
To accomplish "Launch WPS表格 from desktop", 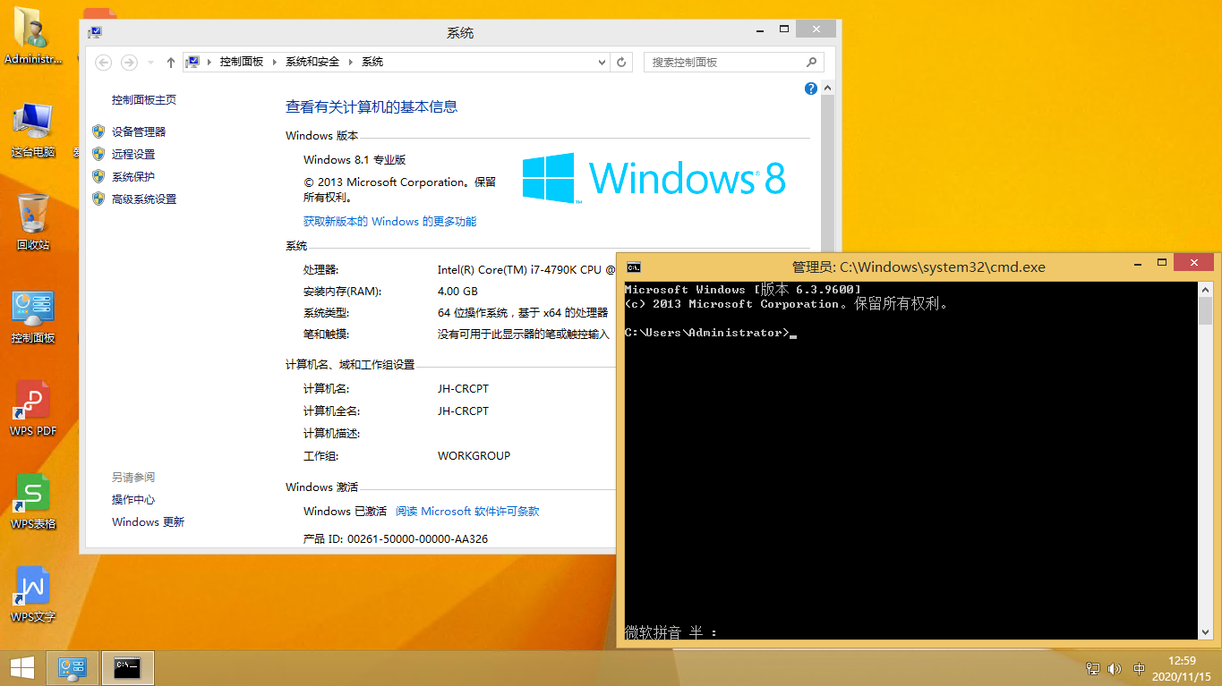I will pos(33,503).
